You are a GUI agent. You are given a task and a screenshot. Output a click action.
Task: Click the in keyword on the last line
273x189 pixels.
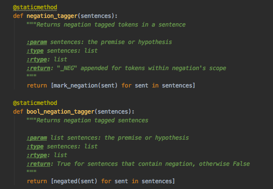pos(135,181)
